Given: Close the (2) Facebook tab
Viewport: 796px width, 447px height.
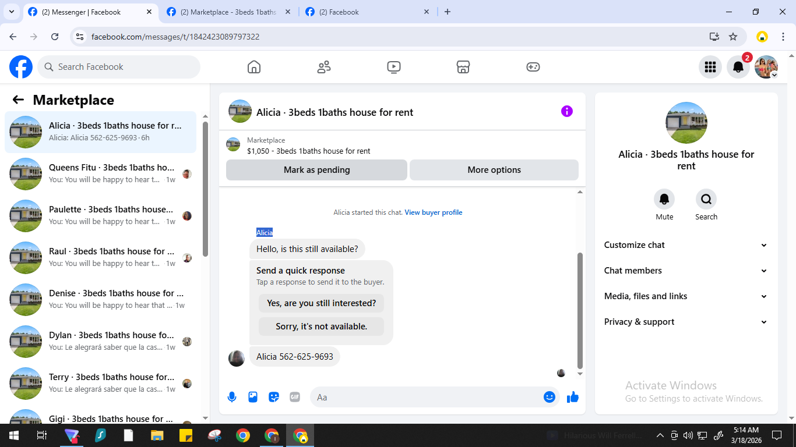Looking at the screenshot, I should tap(426, 12).
